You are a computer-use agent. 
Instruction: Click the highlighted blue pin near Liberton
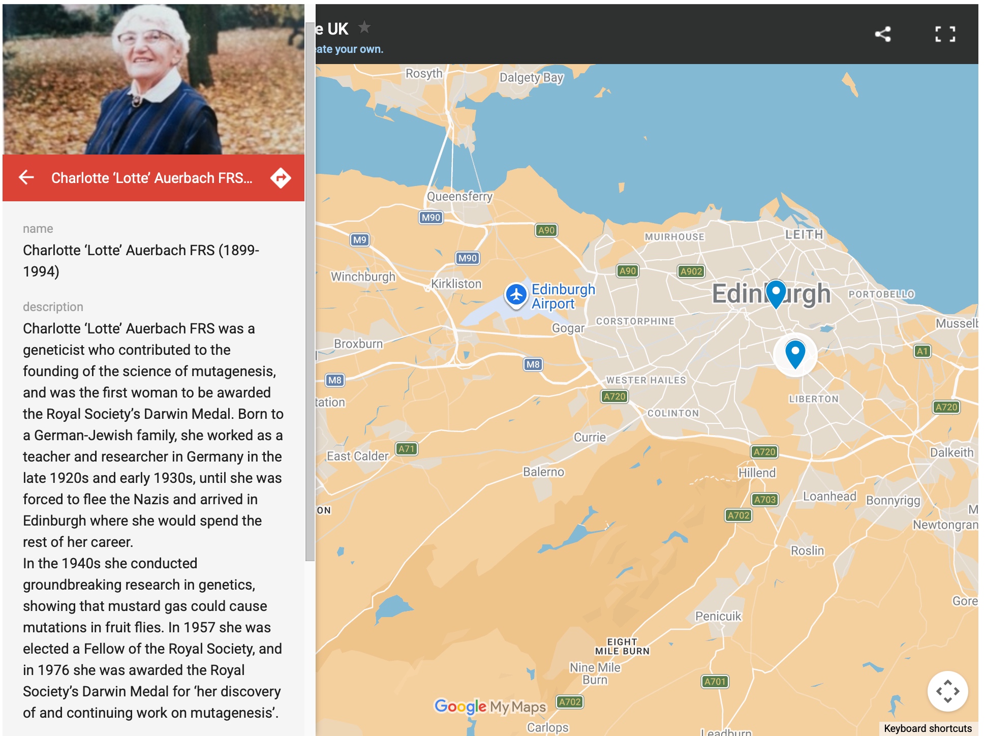tap(795, 353)
